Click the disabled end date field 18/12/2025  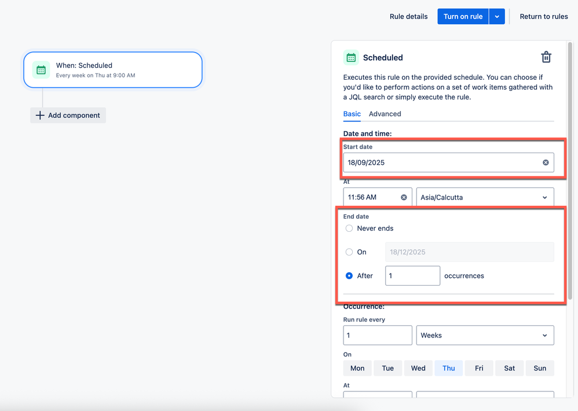pyautogui.click(x=469, y=252)
